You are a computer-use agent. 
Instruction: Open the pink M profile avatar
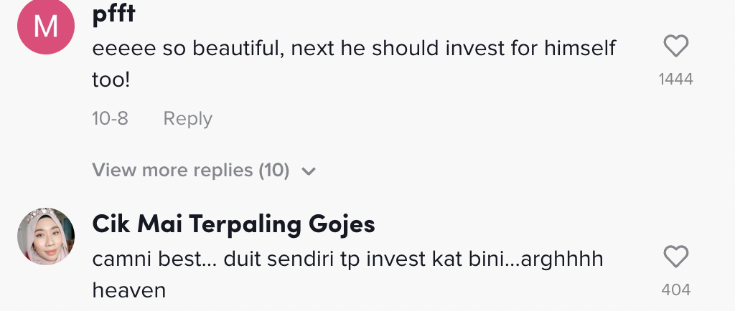tap(46, 27)
